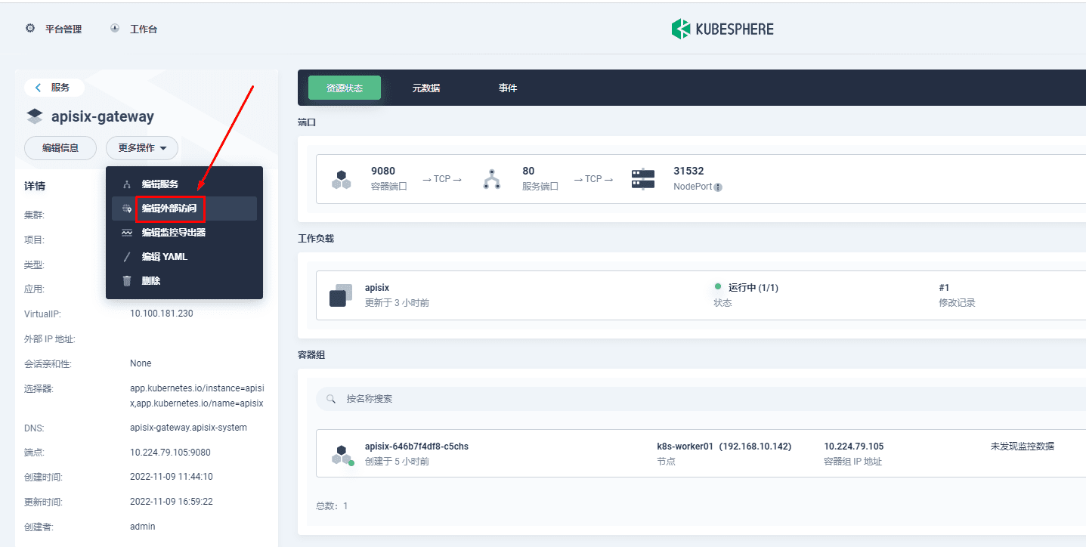The width and height of the screenshot is (1086, 547).
Task: Click the apisix-gateway service title
Action: pyautogui.click(x=103, y=116)
